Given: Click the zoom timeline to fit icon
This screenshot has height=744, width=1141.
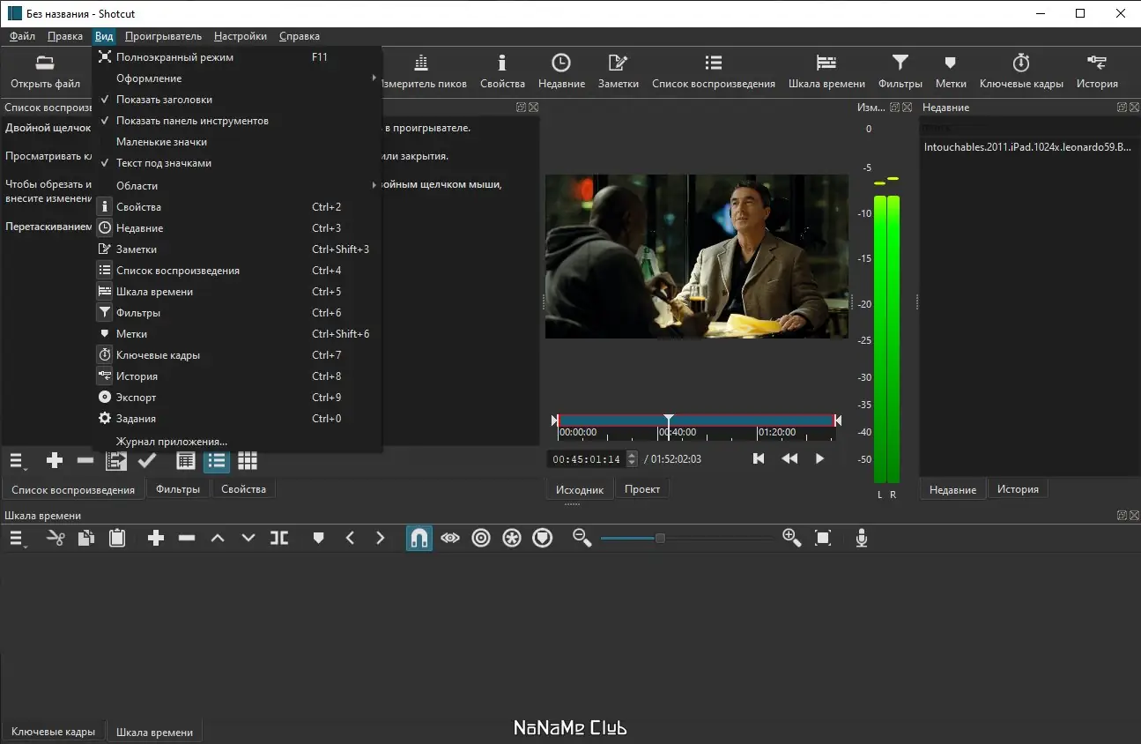Looking at the screenshot, I should pos(823,538).
